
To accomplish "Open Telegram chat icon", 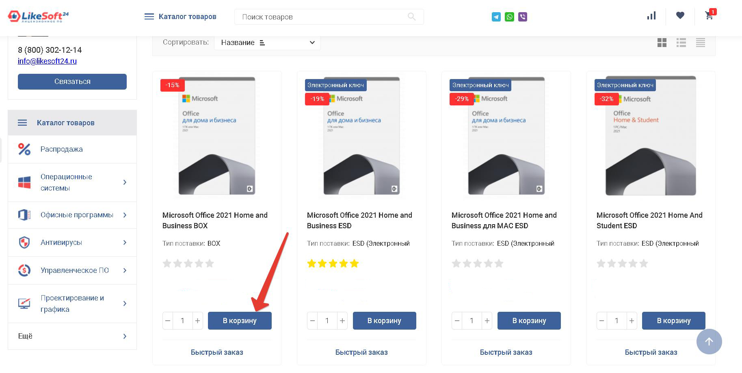I will coord(496,17).
